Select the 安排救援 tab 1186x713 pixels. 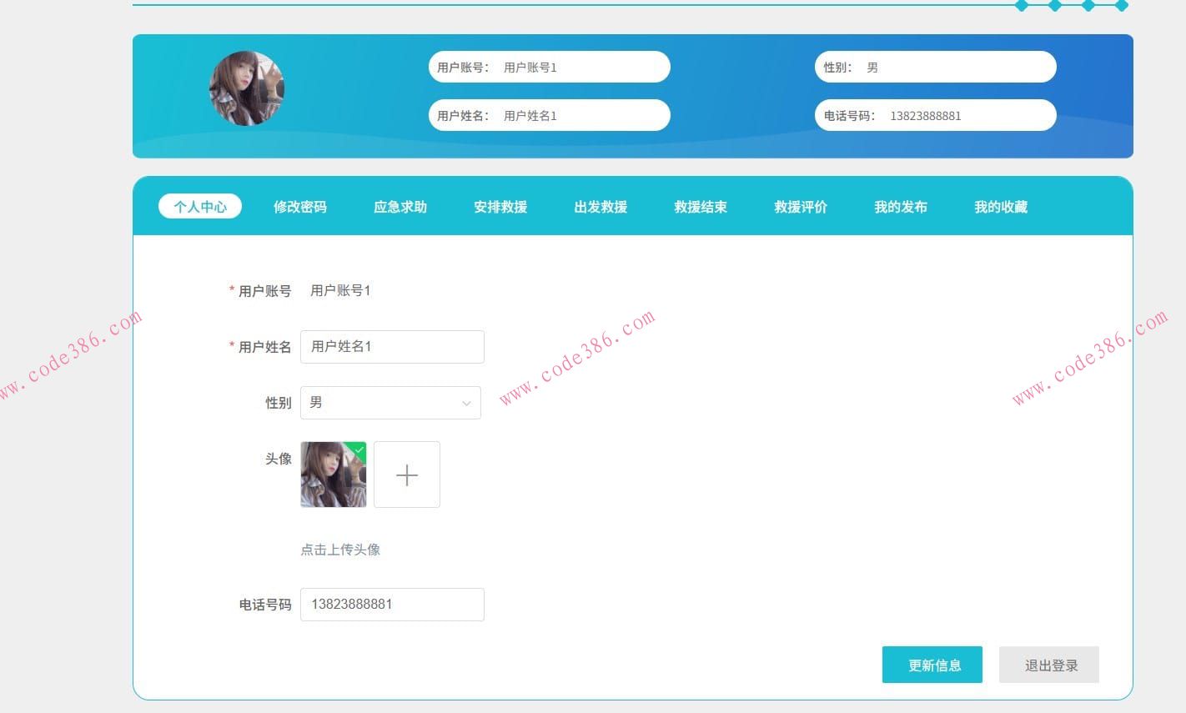coord(500,207)
